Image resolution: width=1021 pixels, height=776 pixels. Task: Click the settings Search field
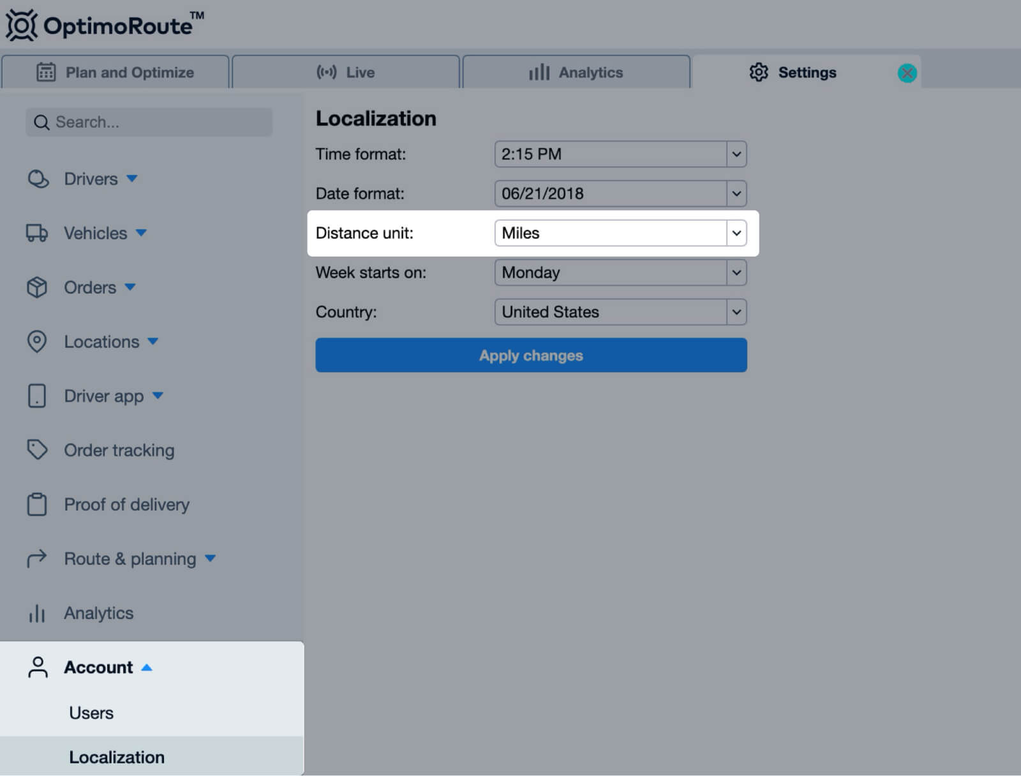[150, 122]
